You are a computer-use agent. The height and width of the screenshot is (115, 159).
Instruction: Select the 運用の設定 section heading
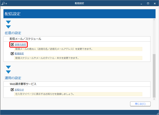(x=13, y=78)
